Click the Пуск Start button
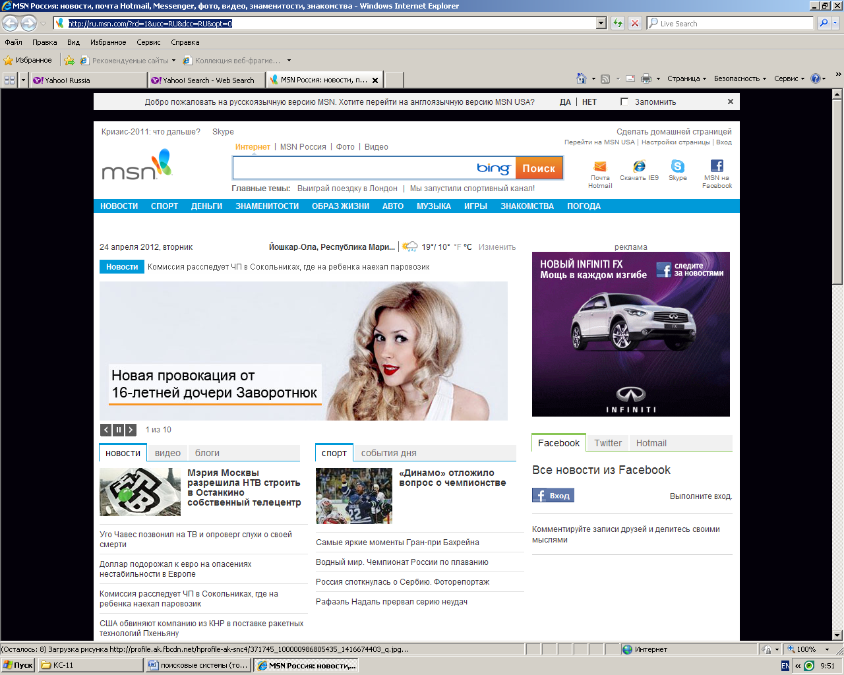 coord(18,665)
